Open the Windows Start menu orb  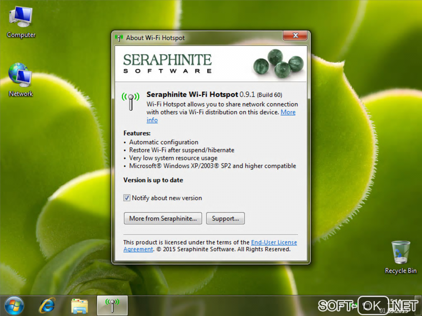pyautogui.click(x=14, y=306)
